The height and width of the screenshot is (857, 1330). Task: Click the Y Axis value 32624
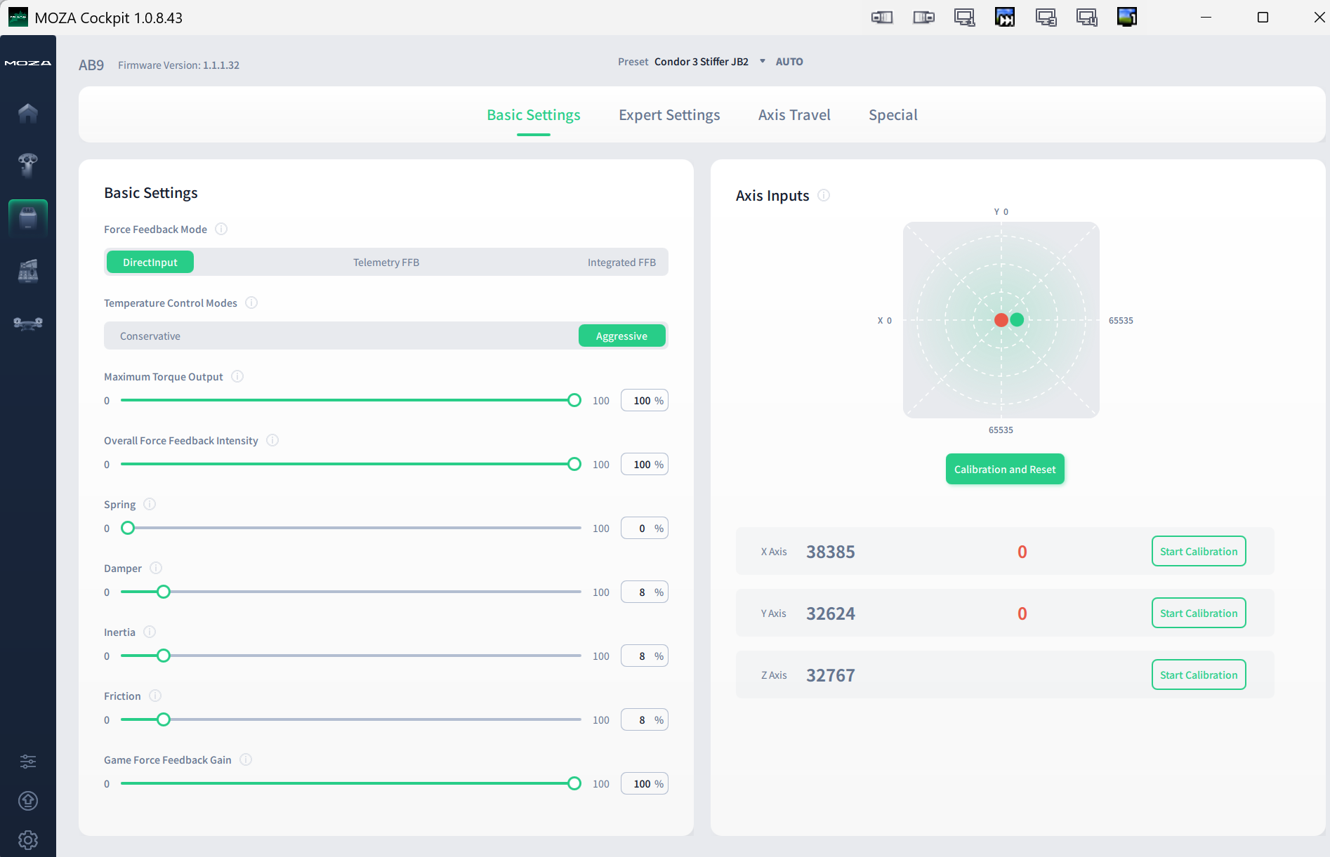click(831, 613)
